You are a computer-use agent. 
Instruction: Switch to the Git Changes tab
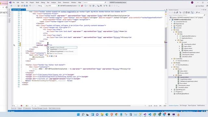[183, 105]
